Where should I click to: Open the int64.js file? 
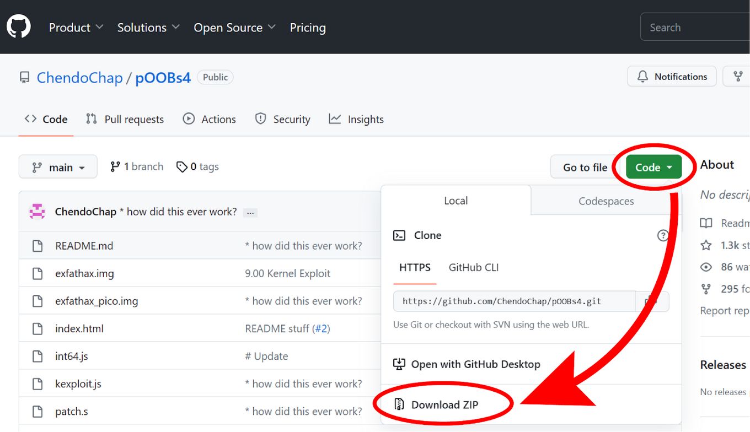click(72, 356)
